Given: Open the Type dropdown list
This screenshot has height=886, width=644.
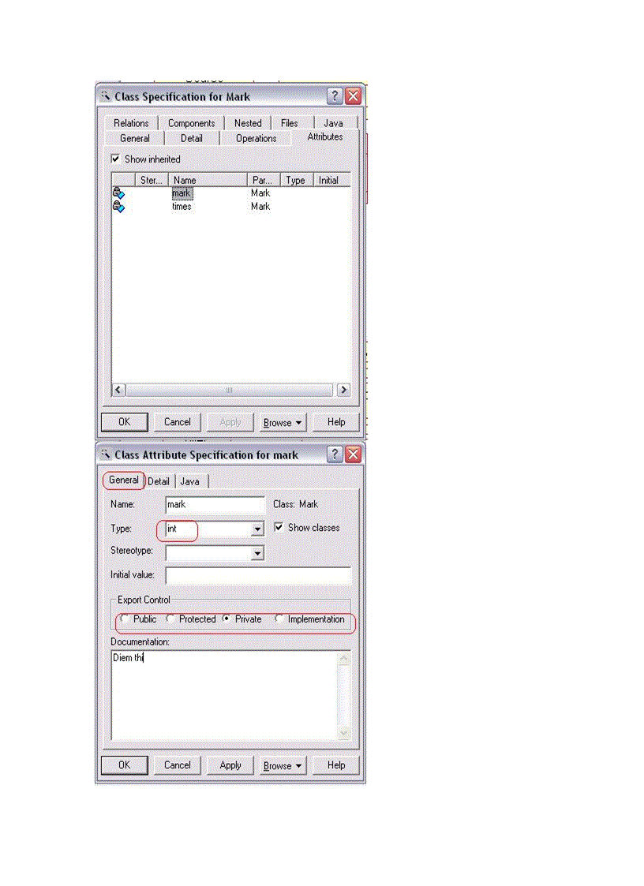Looking at the screenshot, I should click(256, 529).
